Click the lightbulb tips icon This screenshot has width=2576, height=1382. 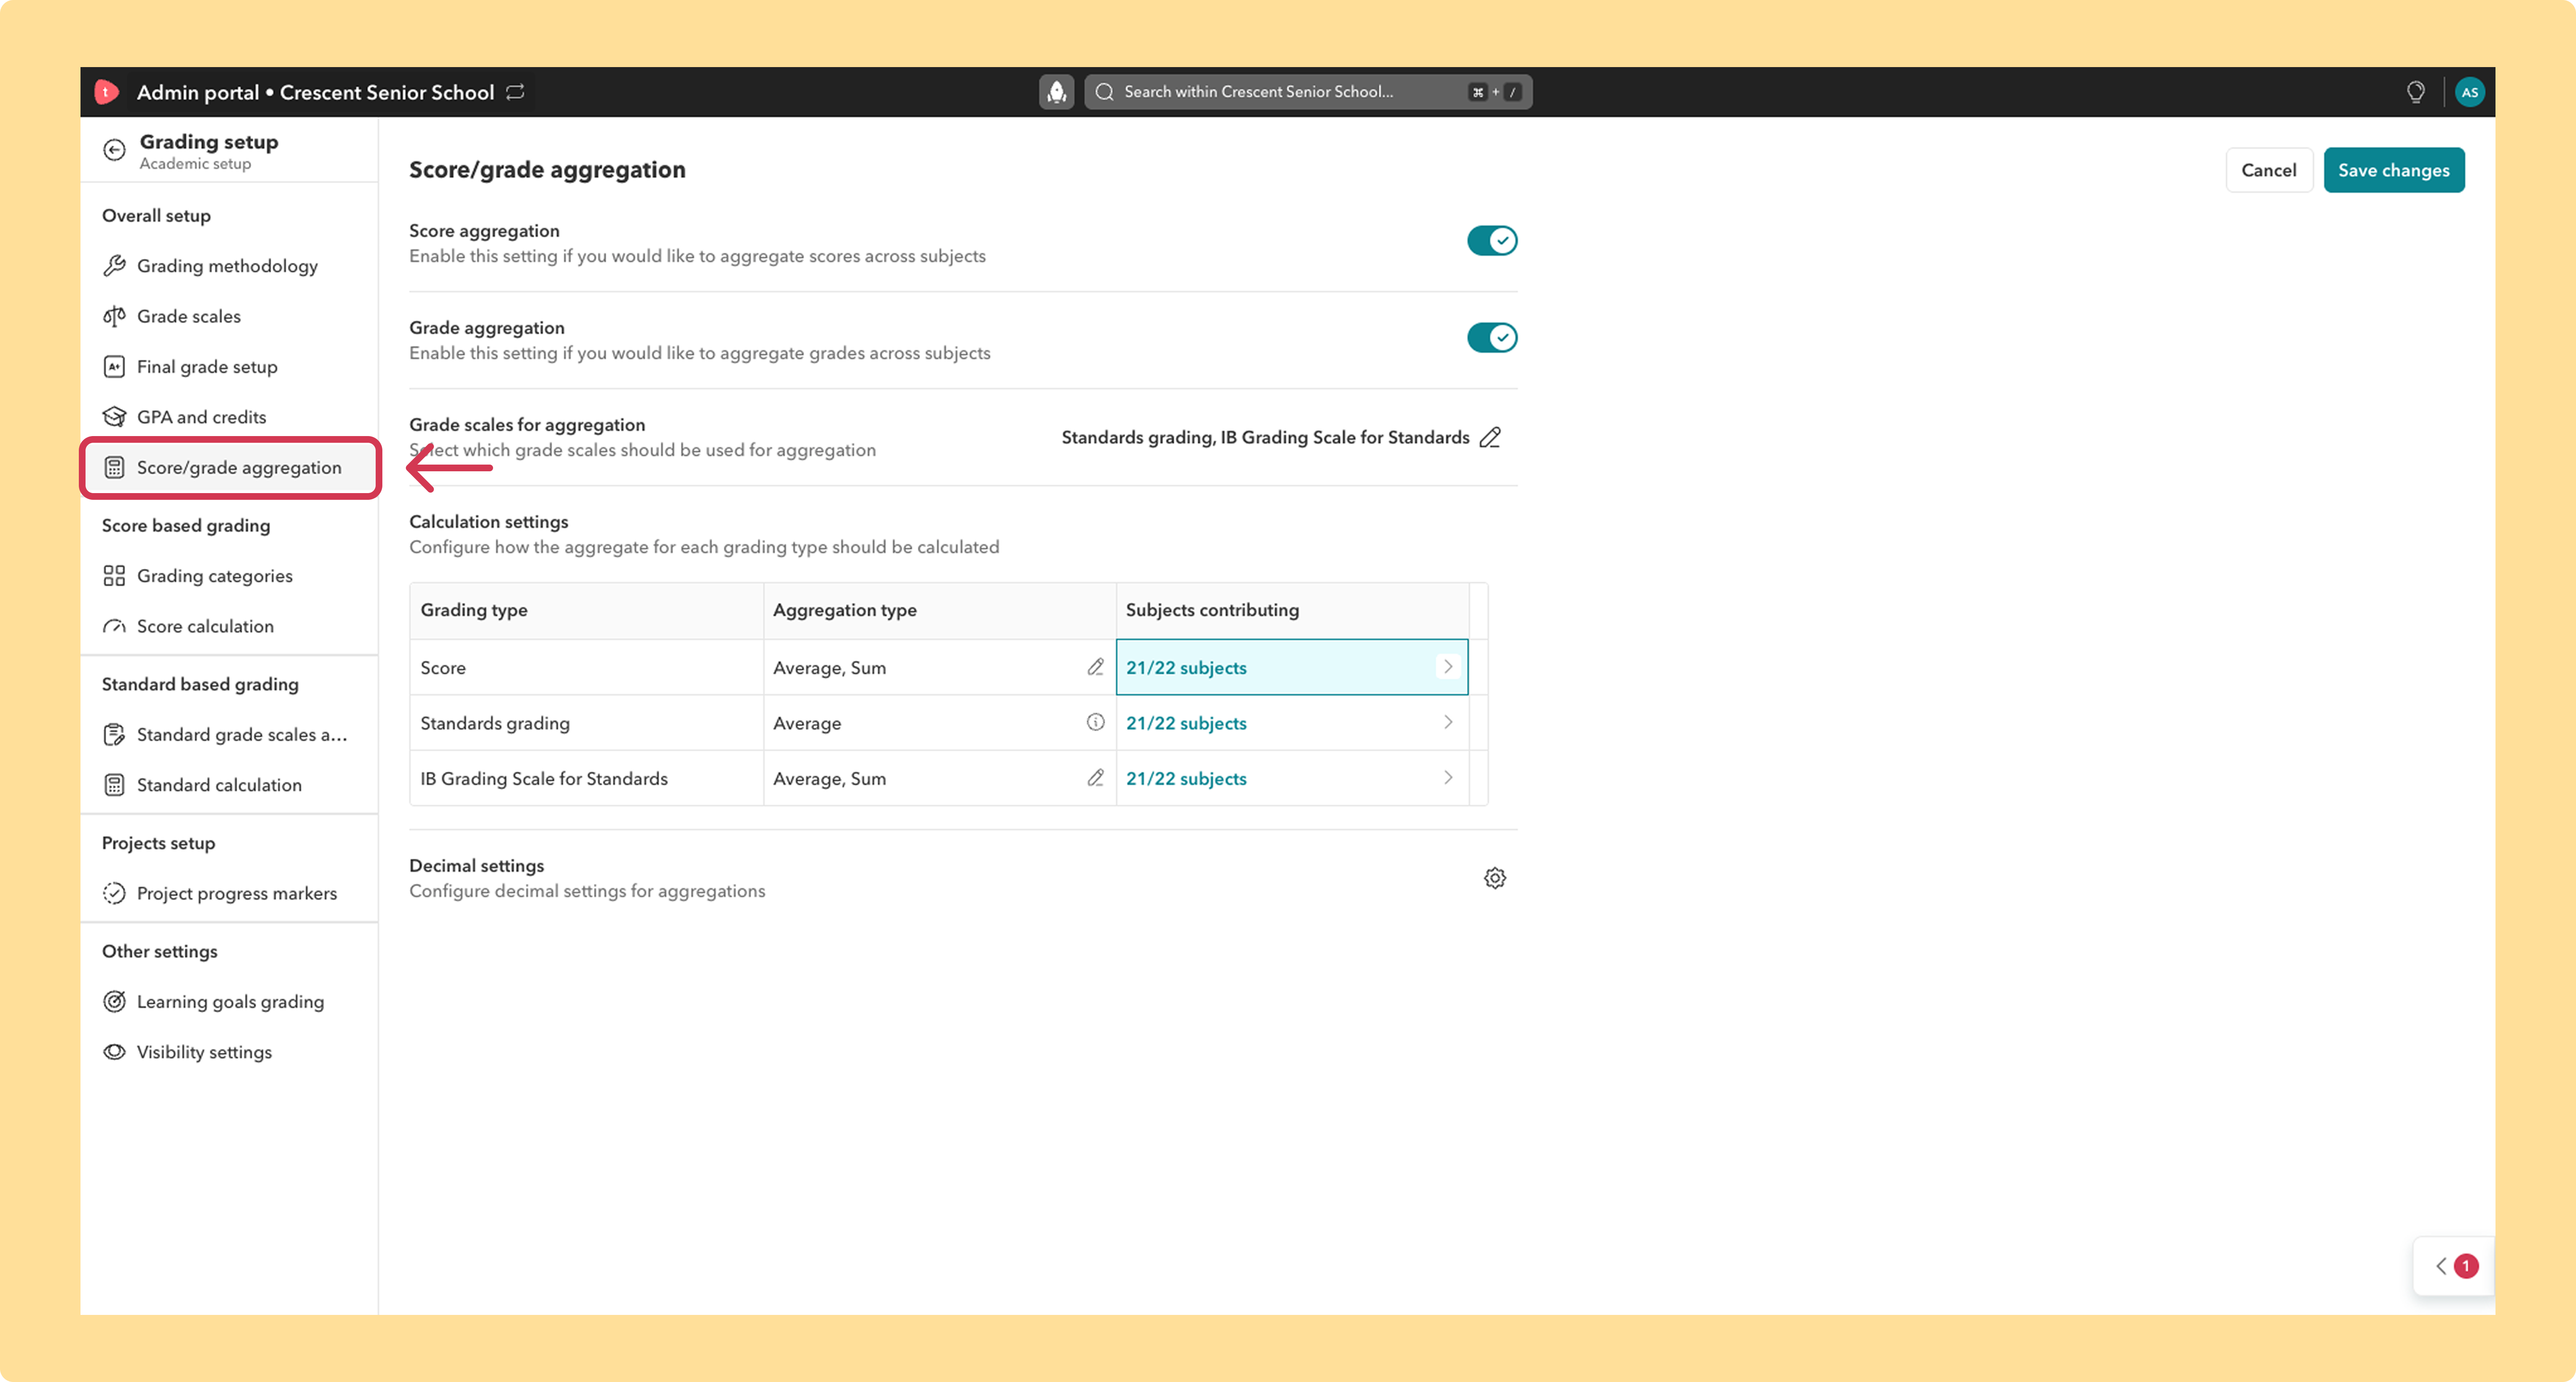click(2415, 92)
